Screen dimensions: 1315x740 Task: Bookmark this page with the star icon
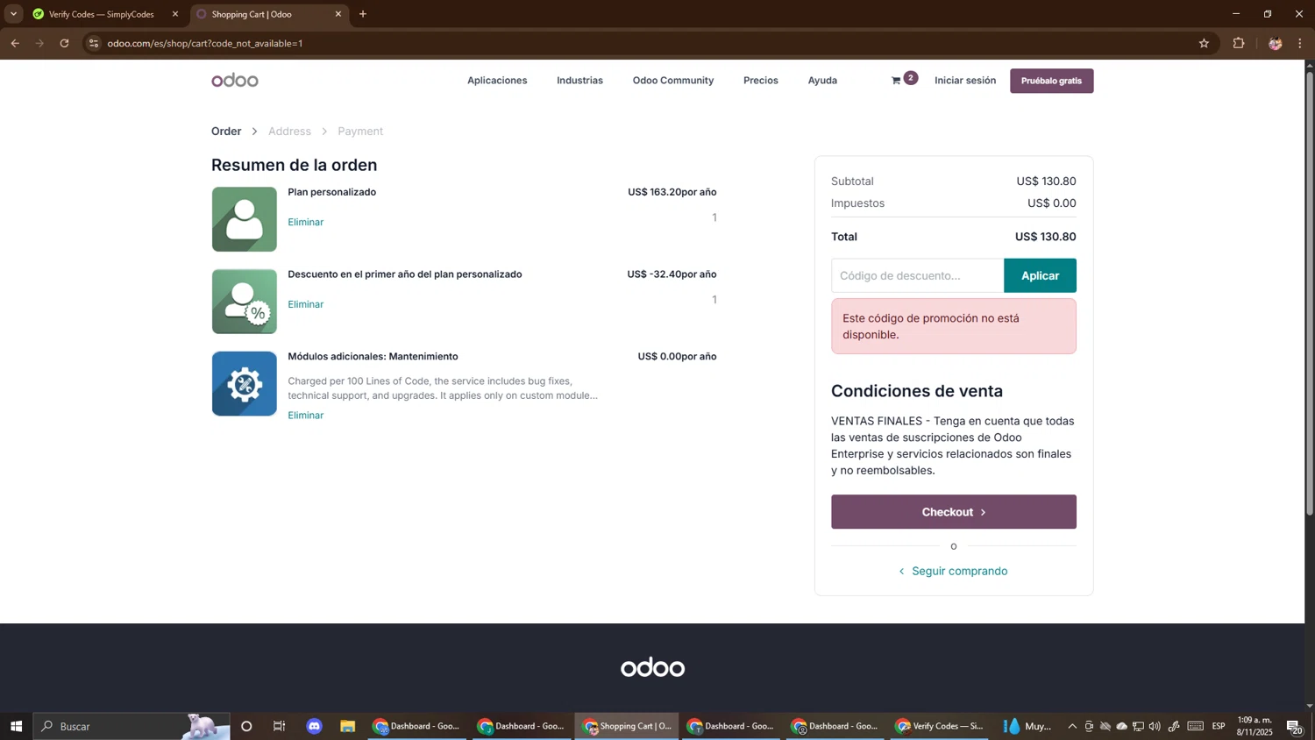click(1204, 43)
